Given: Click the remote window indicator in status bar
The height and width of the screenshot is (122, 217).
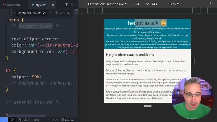Looking at the screenshot, I should (x=4, y=120).
